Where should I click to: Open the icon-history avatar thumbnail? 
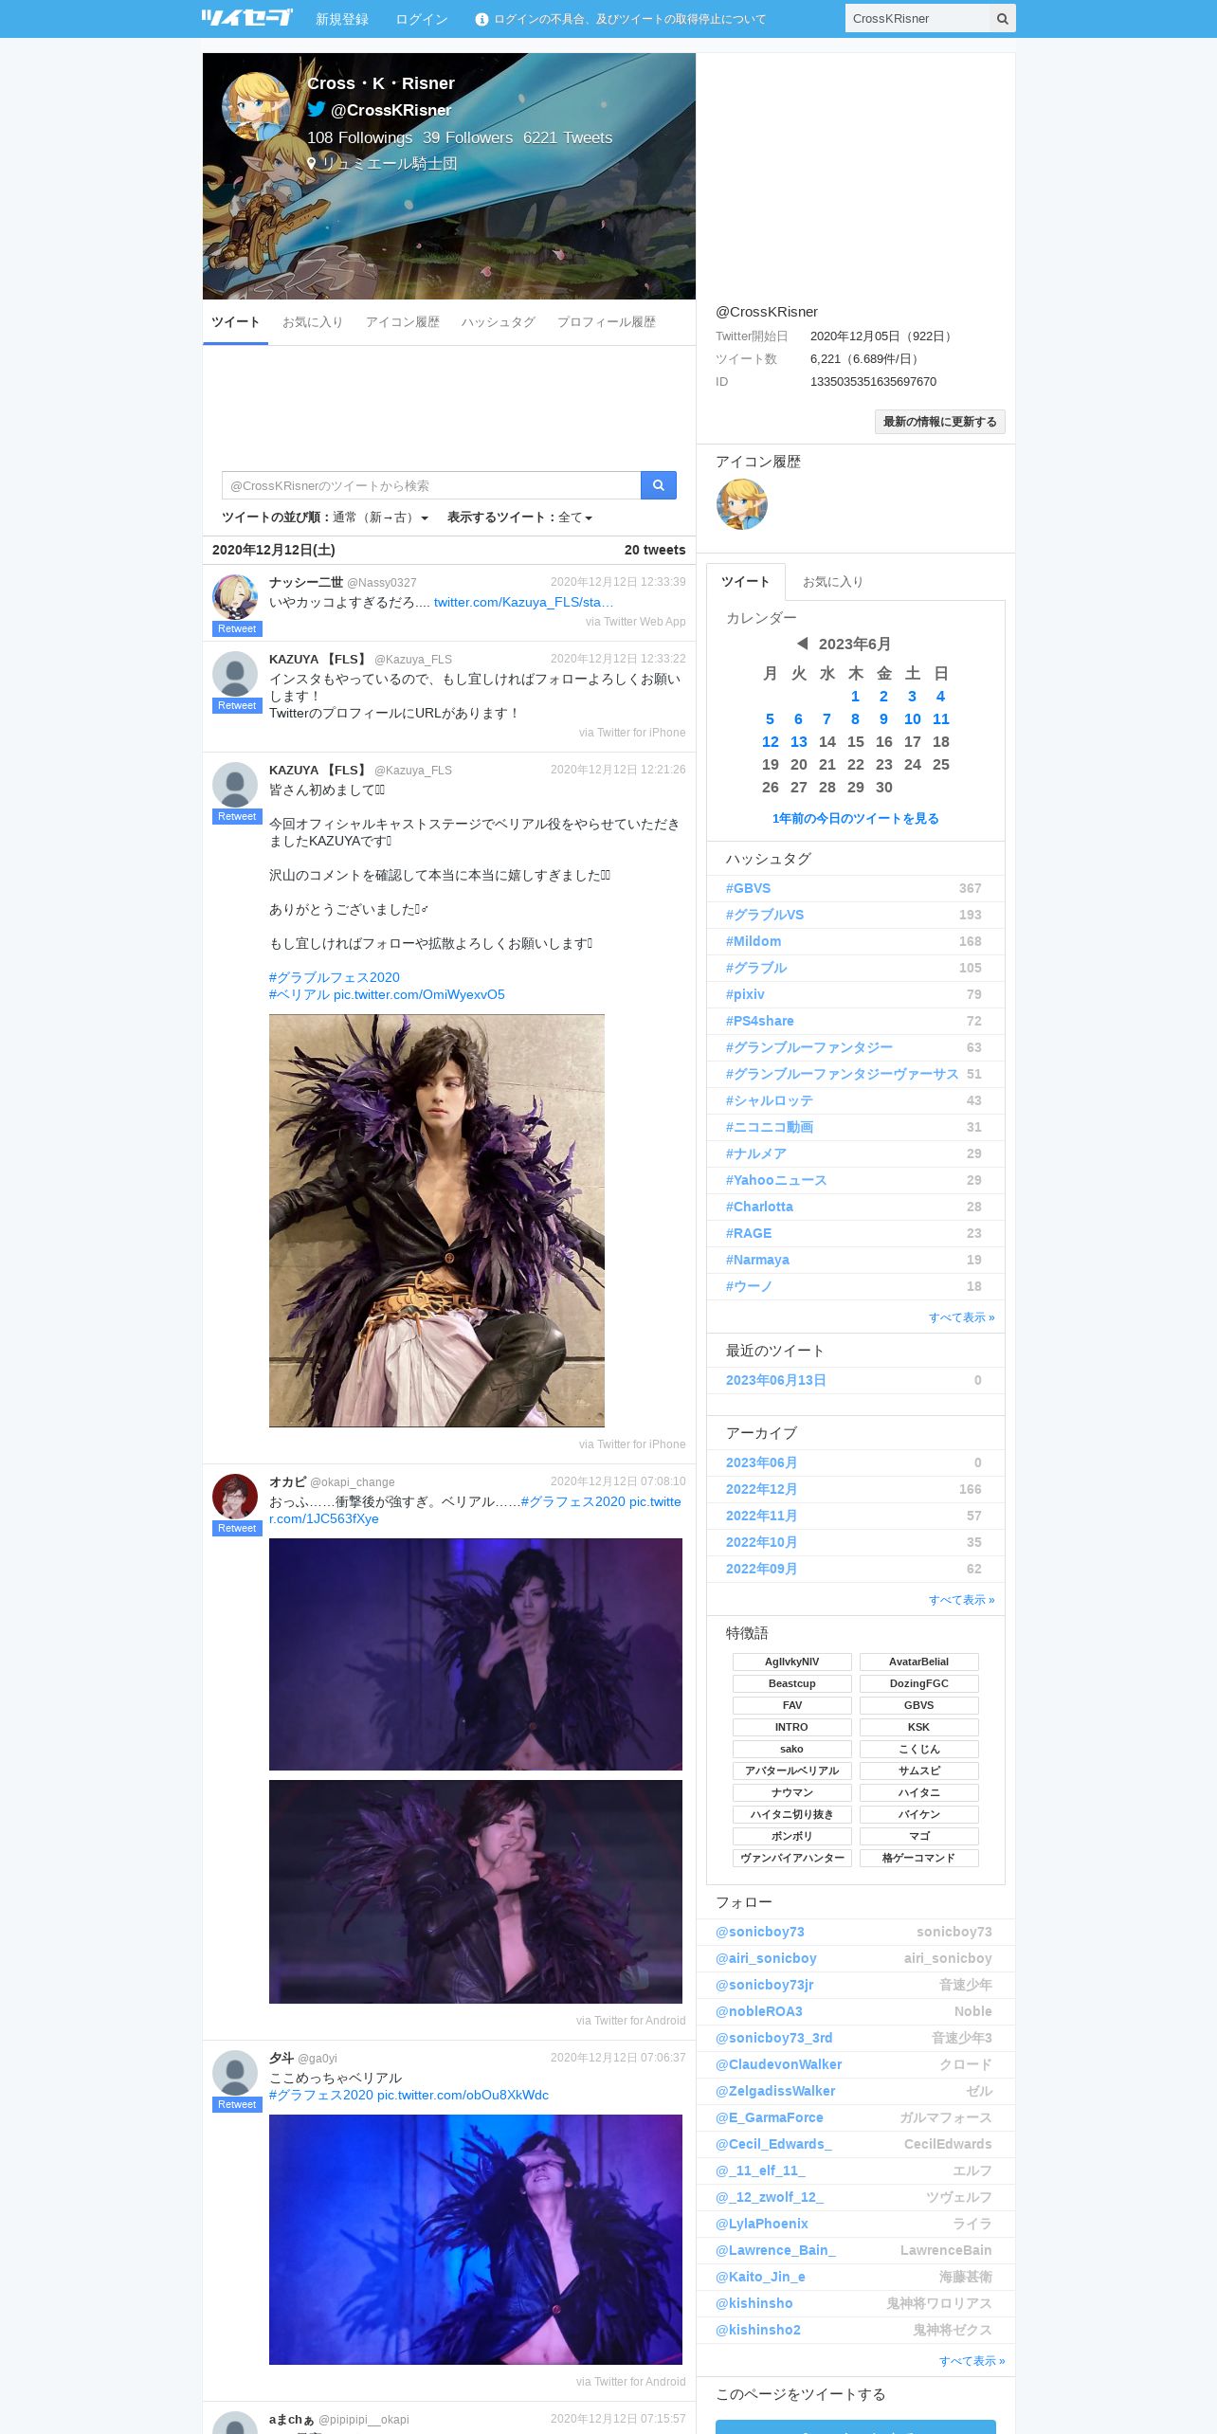pos(742,504)
